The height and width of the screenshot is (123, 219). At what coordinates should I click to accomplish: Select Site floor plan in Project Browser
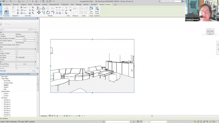tap(5, 89)
